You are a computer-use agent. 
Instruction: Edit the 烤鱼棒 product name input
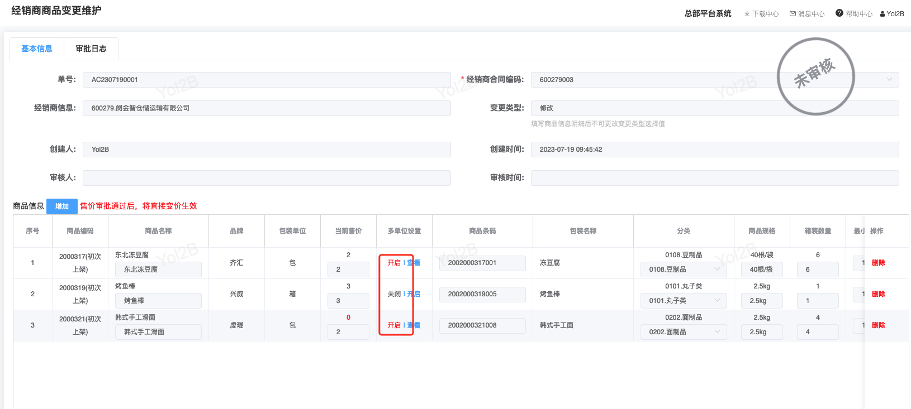pyautogui.click(x=158, y=301)
